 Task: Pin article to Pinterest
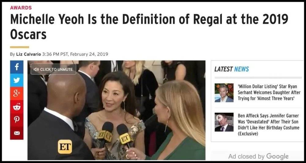17,120
